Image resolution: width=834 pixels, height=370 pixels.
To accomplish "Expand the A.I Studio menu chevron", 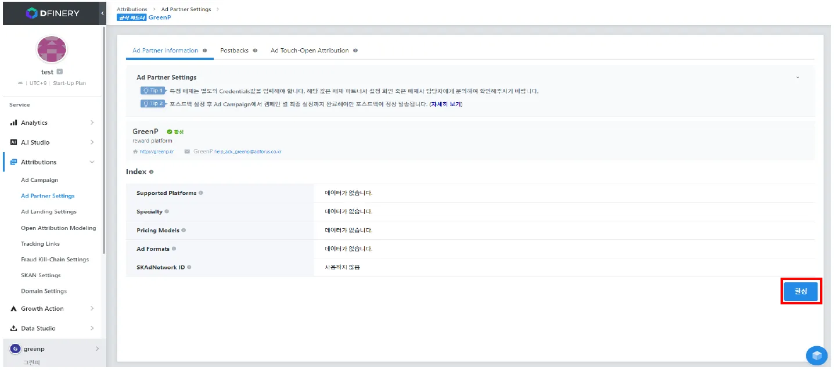I will pyautogui.click(x=92, y=142).
